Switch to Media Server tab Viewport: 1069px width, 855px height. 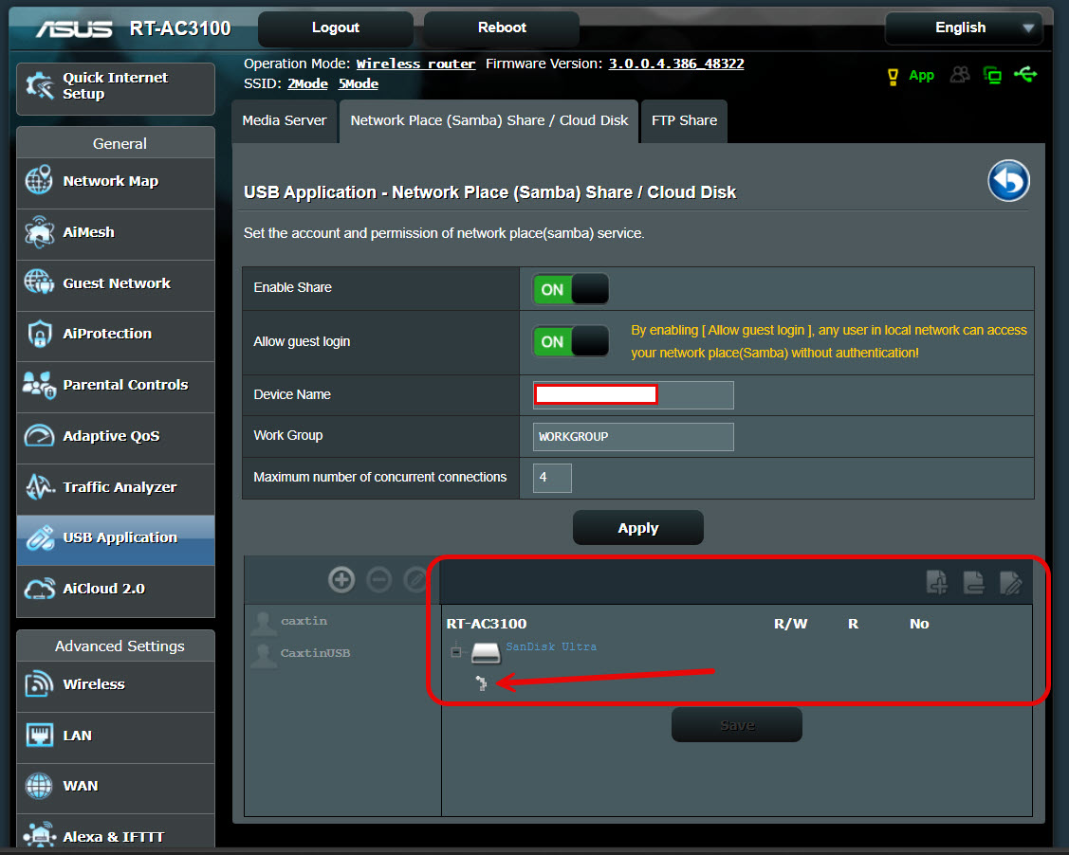click(x=285, y=120)
